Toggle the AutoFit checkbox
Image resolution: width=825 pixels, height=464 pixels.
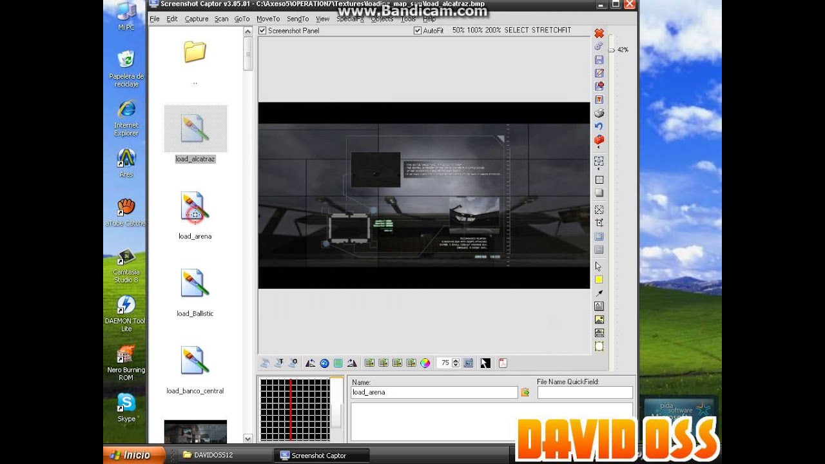pyautogui.click(x=418, y=31)
